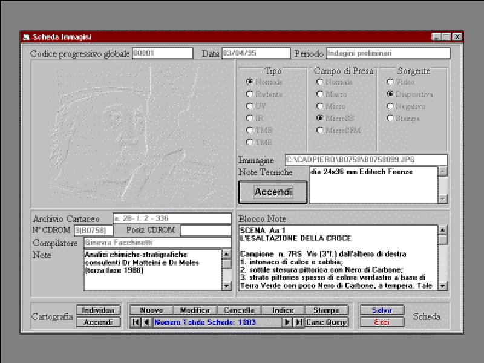Click Individua in the Cartografia section
This screenshot has height=363, width=484.
point(98,310)
